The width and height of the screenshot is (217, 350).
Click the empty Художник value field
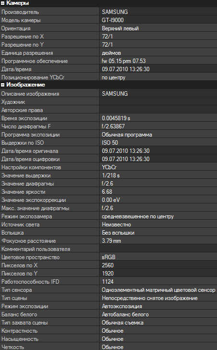point(158,102)
